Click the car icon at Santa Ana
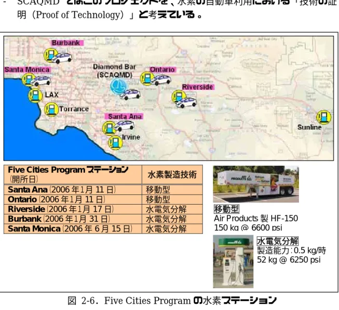The height and width of the screenshot is (310, 339). [x=124, y=126]
